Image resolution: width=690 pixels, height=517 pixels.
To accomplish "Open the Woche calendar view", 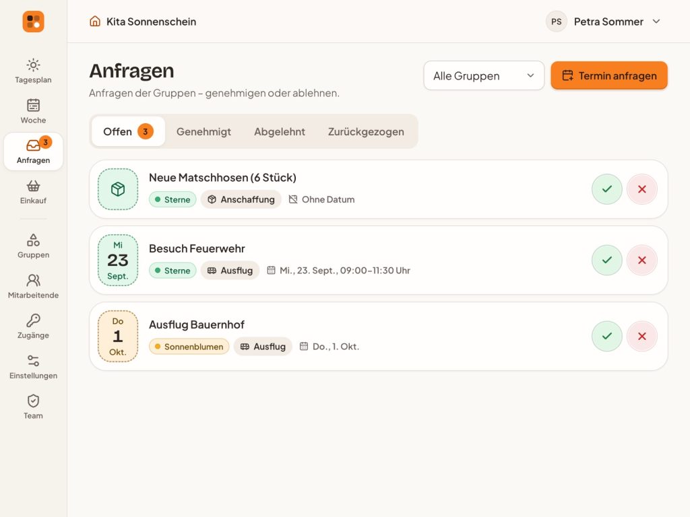I will click(x=33, y=111).
